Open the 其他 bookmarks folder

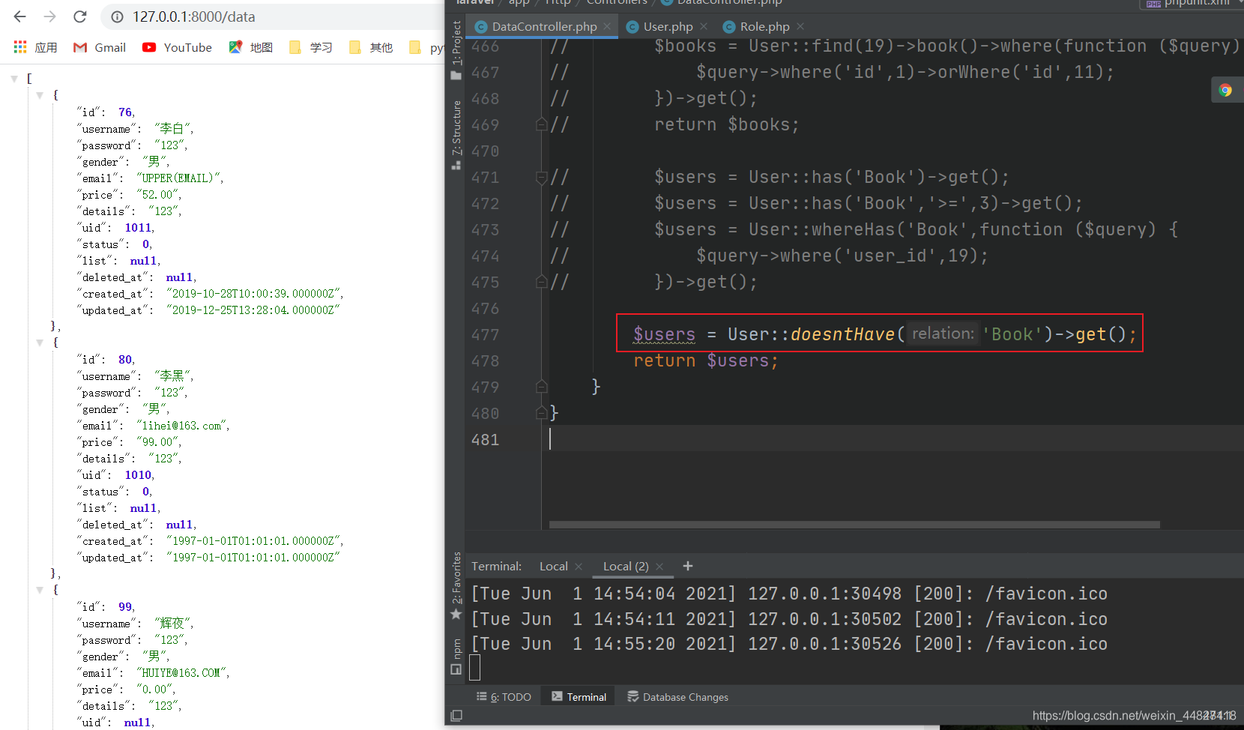pyautogui.click(x=371, y=47)
